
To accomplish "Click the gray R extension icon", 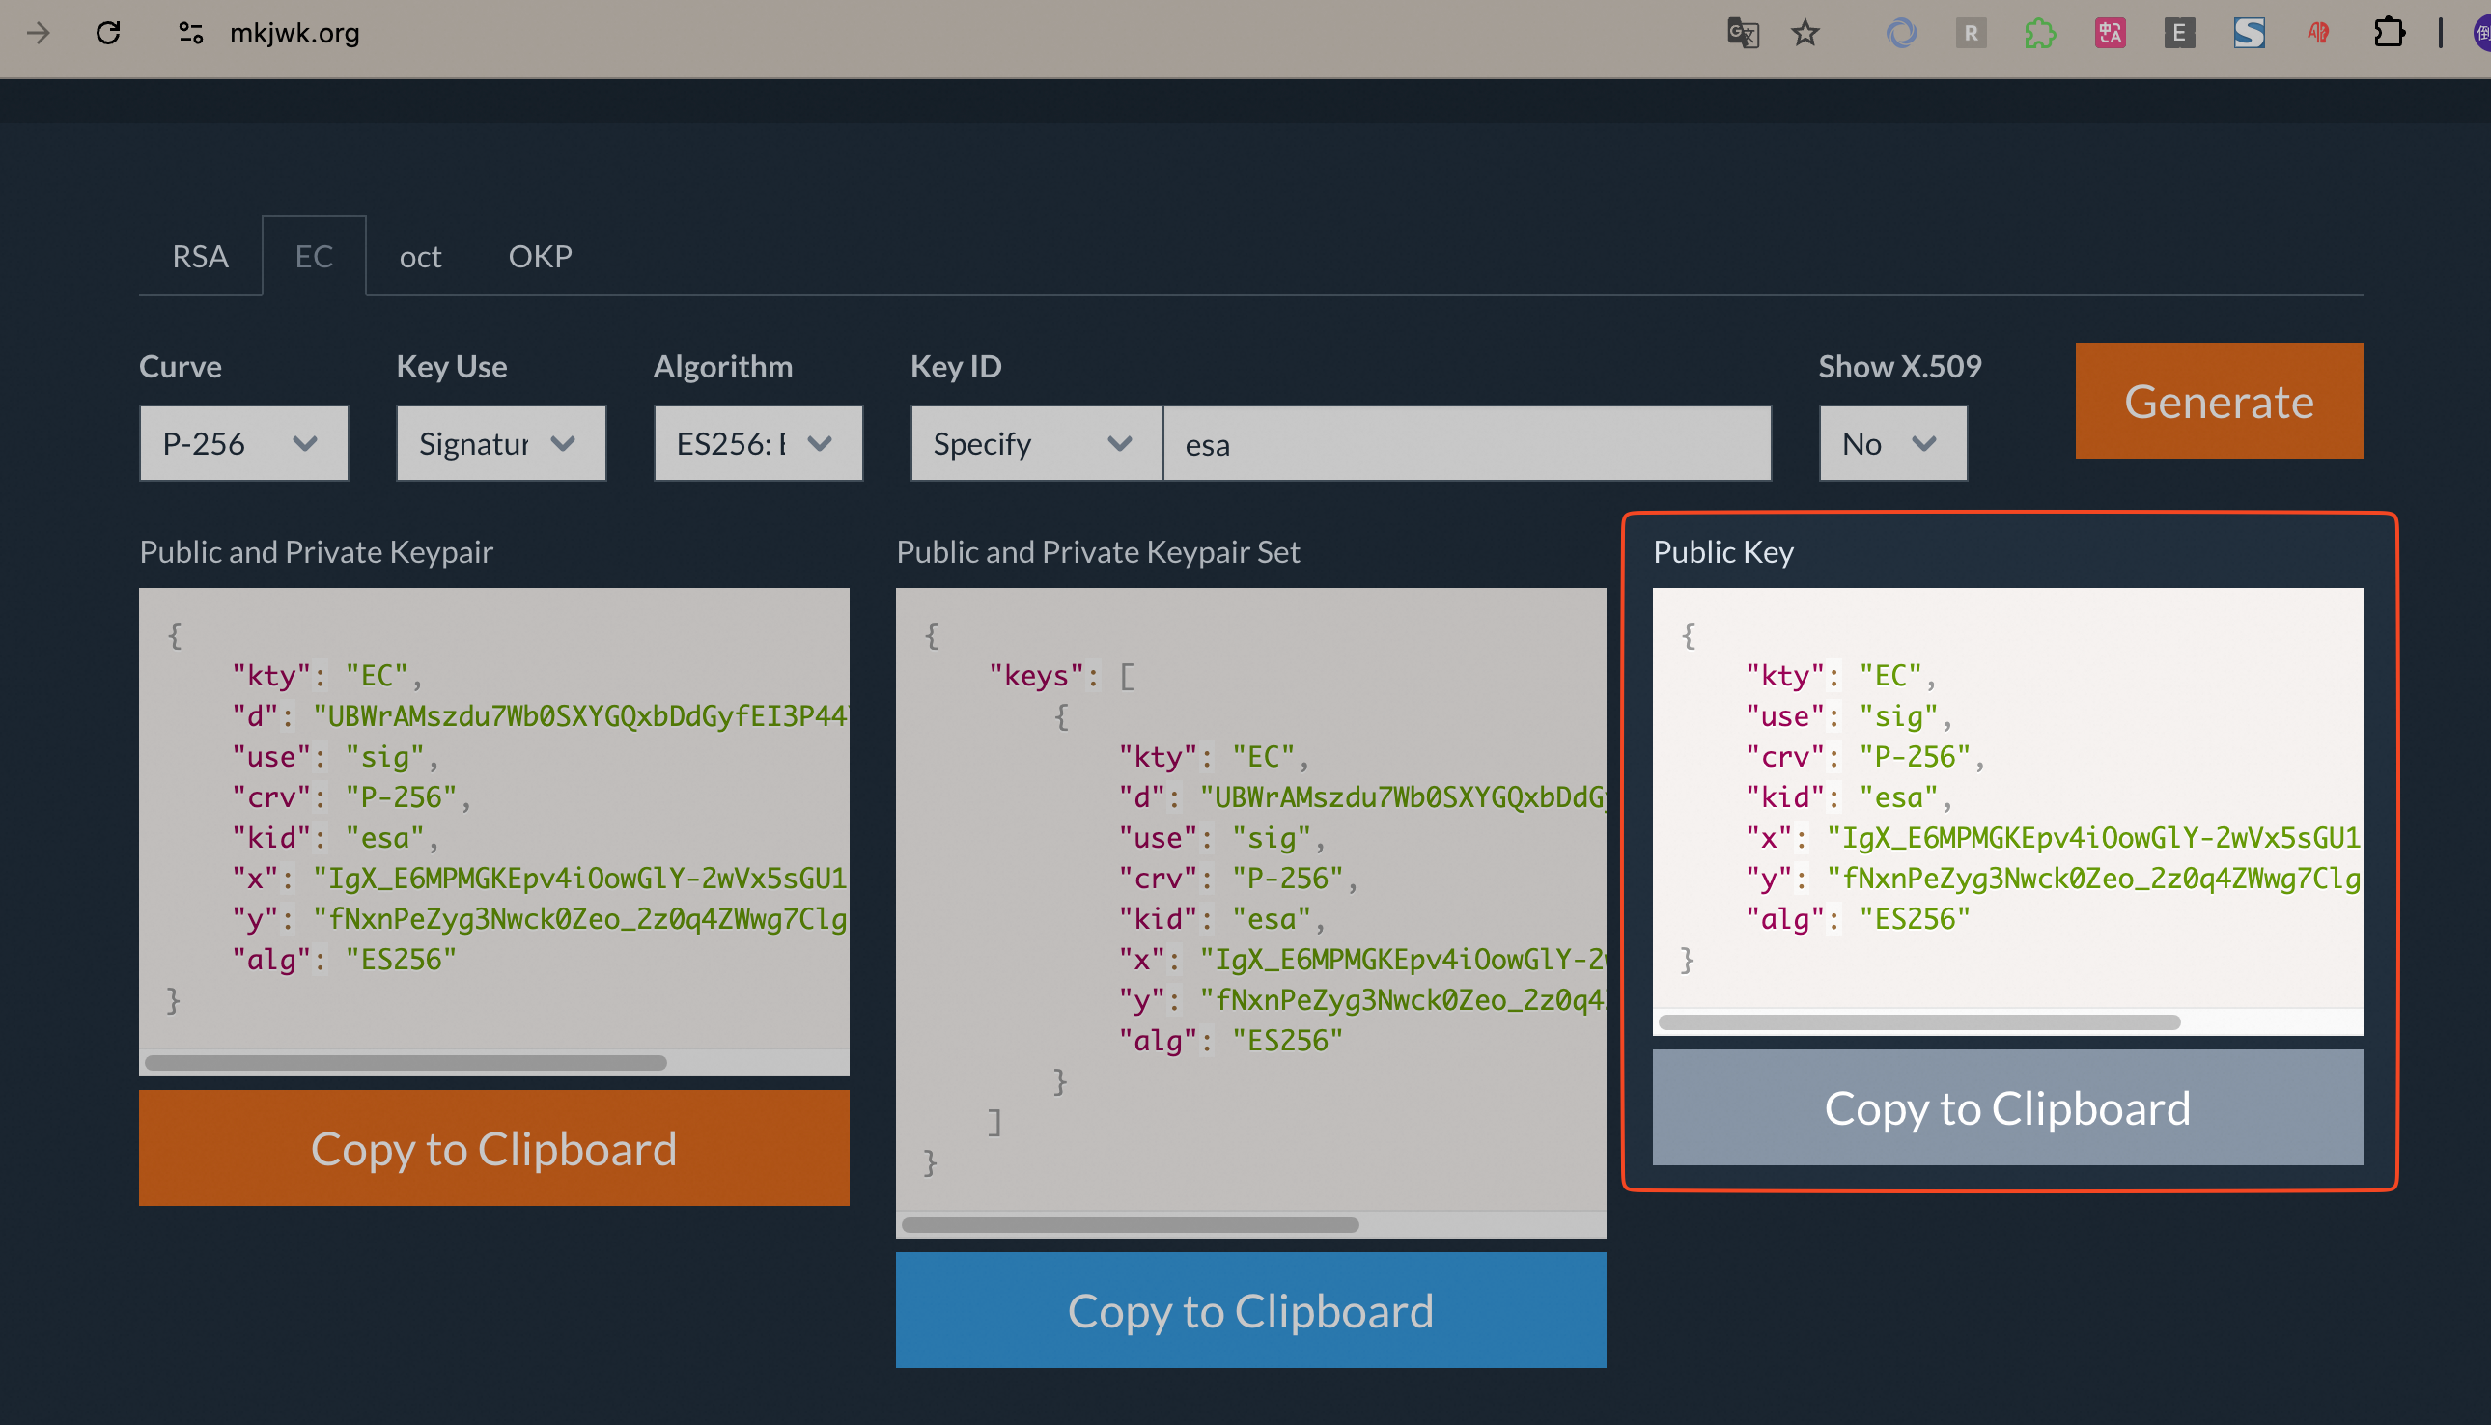I will (x=1971, y=33).
